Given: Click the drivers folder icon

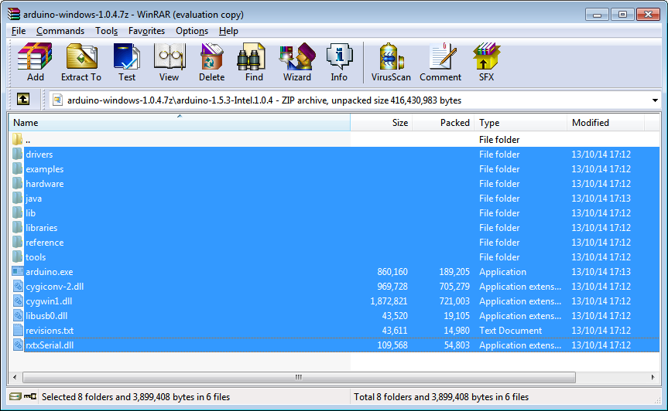Looking at the screenshot, I should click(18, 154).
